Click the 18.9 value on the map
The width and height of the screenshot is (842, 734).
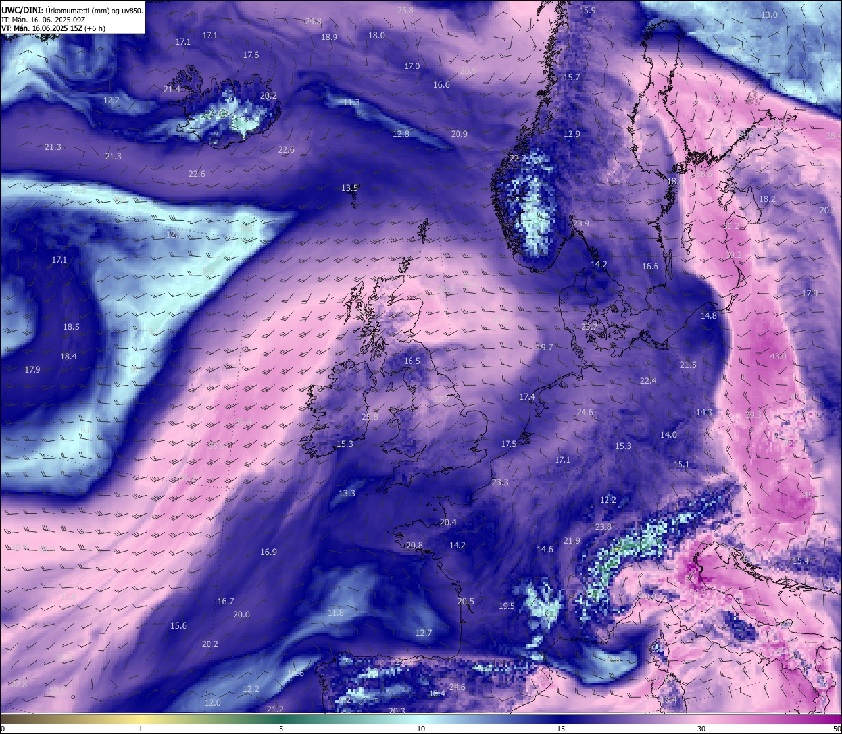click(x=329, y=37)
